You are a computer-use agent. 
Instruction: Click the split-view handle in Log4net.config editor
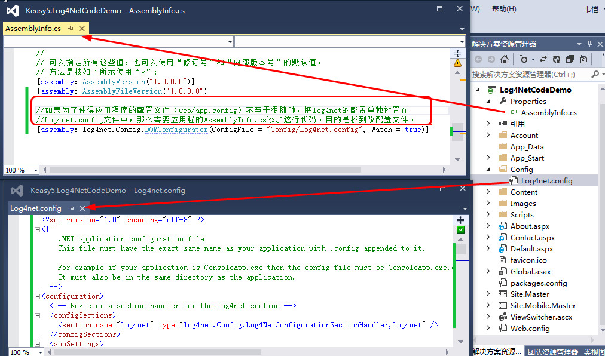click(460, 220)
